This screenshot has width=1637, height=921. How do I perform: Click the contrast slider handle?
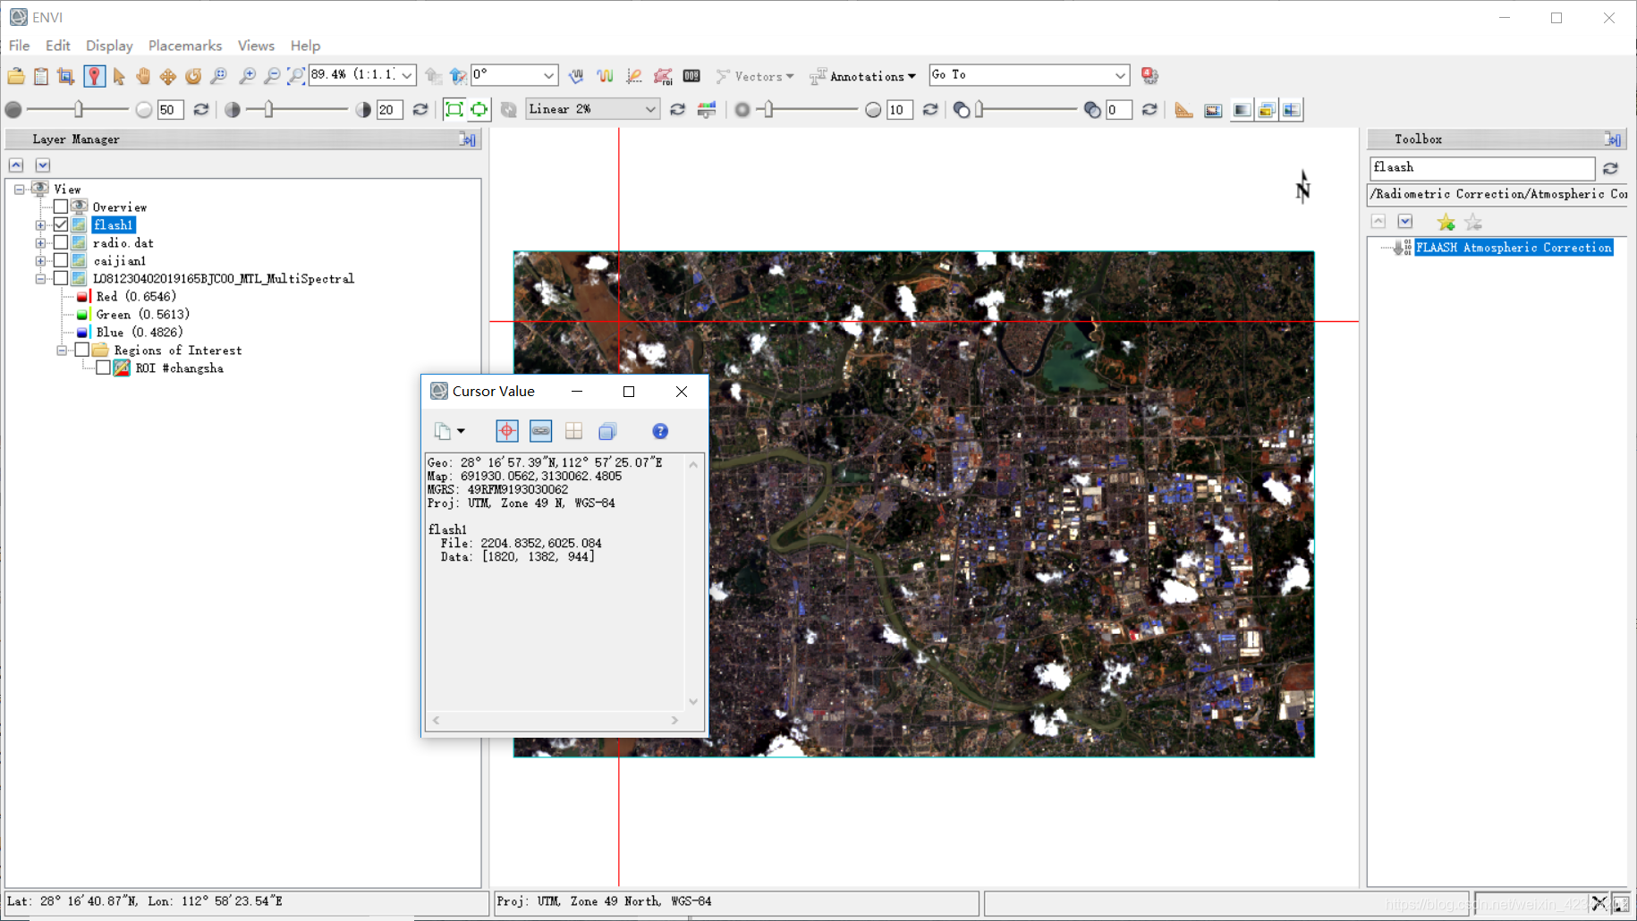pos(268,109)
